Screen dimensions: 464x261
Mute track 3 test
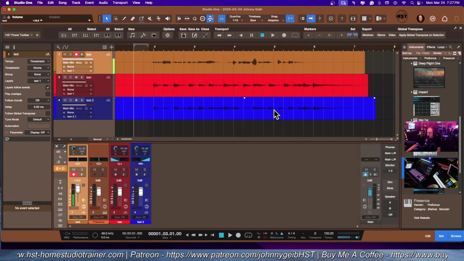tap(65, 77)
